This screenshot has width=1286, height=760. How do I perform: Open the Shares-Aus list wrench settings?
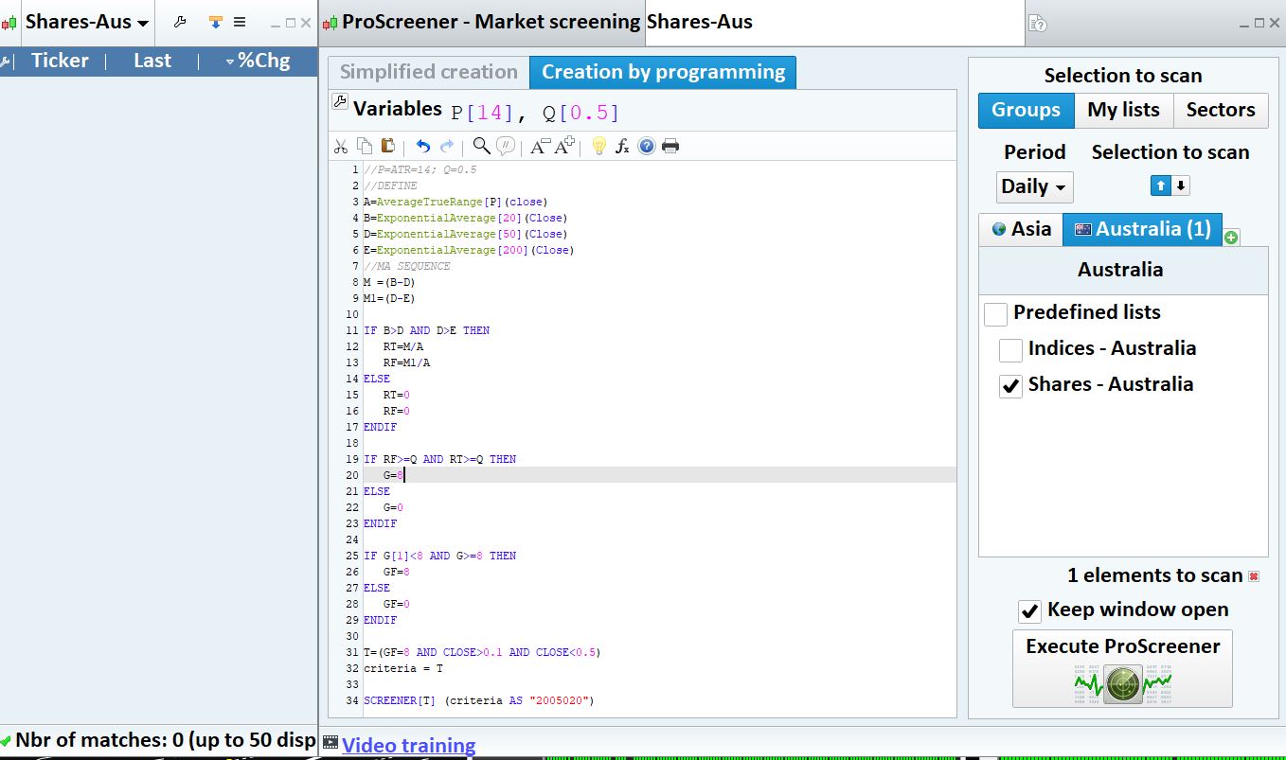180,22
